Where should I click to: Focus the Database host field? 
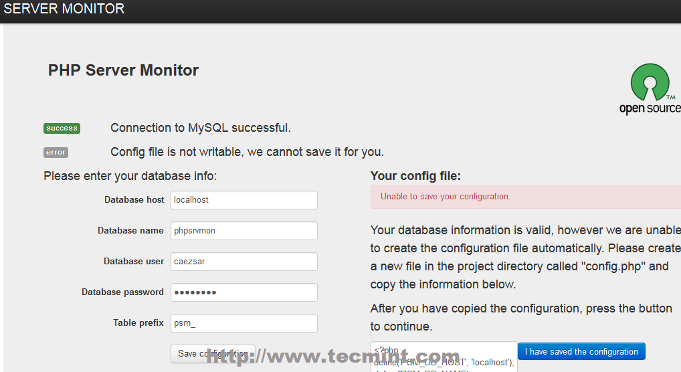click(x=244, y=200)
